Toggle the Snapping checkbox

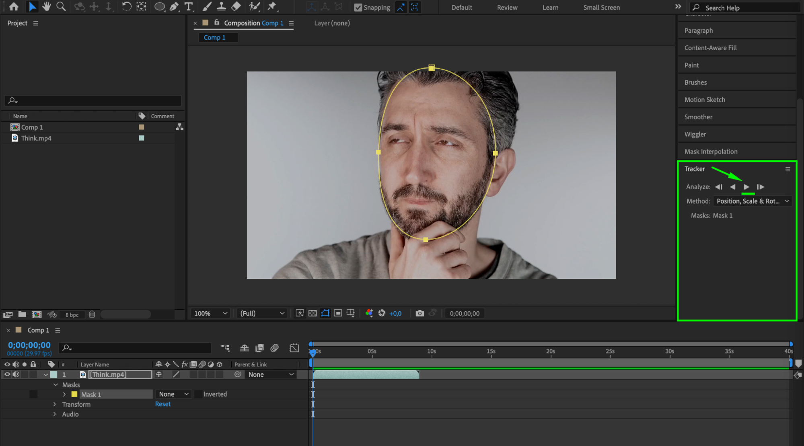coord(358,7)
